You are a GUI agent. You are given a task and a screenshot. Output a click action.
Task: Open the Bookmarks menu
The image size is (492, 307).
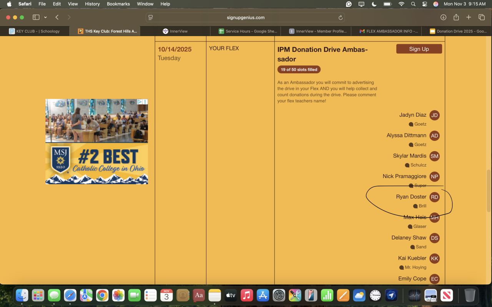coord(118,4)
